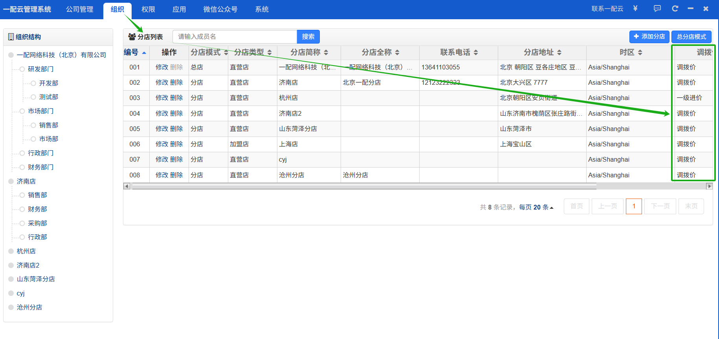Screen dimensions: 719x339
Task: Open the 应用 tab
Action: tap(179, 9)
